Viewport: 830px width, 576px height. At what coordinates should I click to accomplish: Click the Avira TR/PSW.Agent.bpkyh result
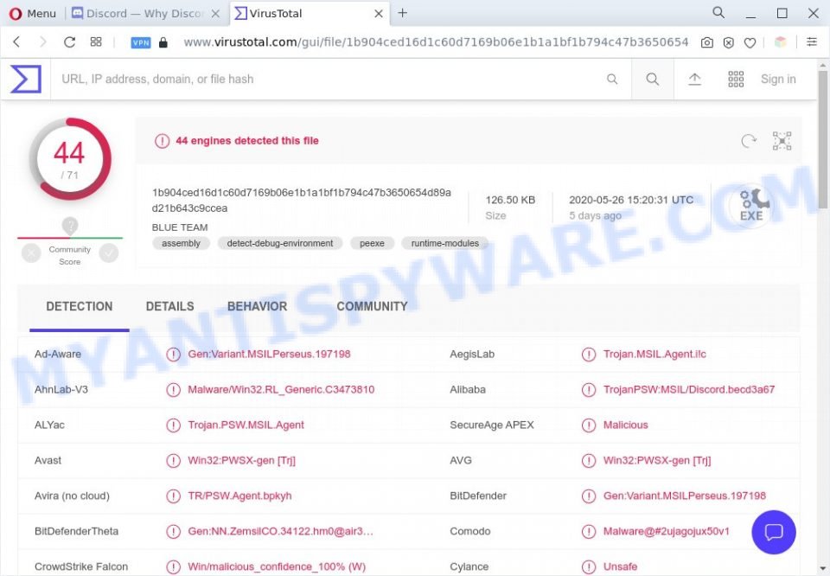(x=239, y=496)
